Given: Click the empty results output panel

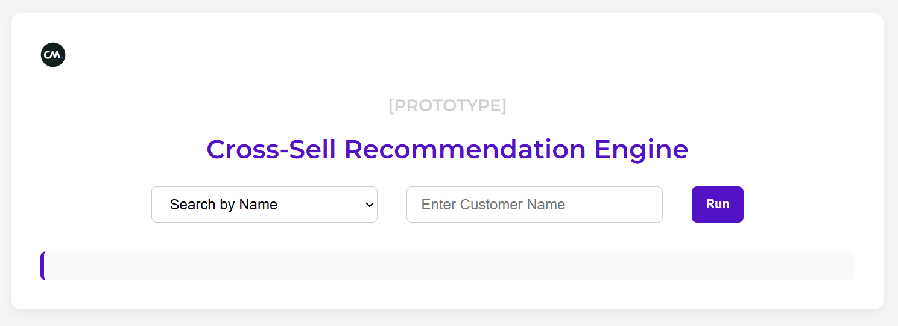Looking at the screenshot, I should coord(447,266).
